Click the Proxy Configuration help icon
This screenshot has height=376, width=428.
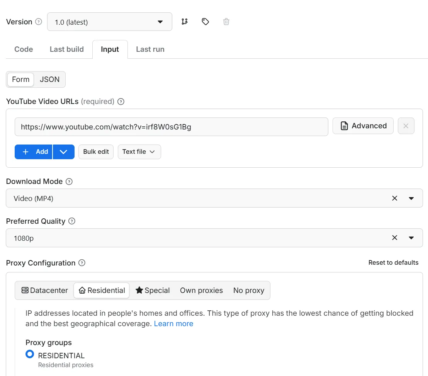click(x=82, y=263)
